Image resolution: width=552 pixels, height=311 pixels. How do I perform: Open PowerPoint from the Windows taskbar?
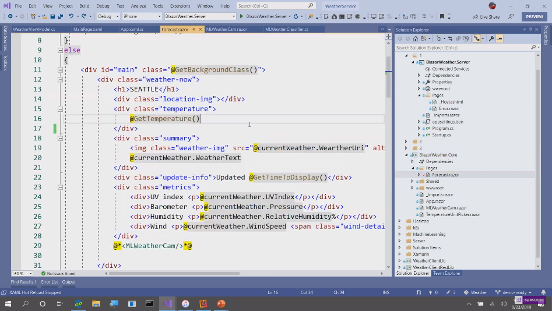(221, 303)
